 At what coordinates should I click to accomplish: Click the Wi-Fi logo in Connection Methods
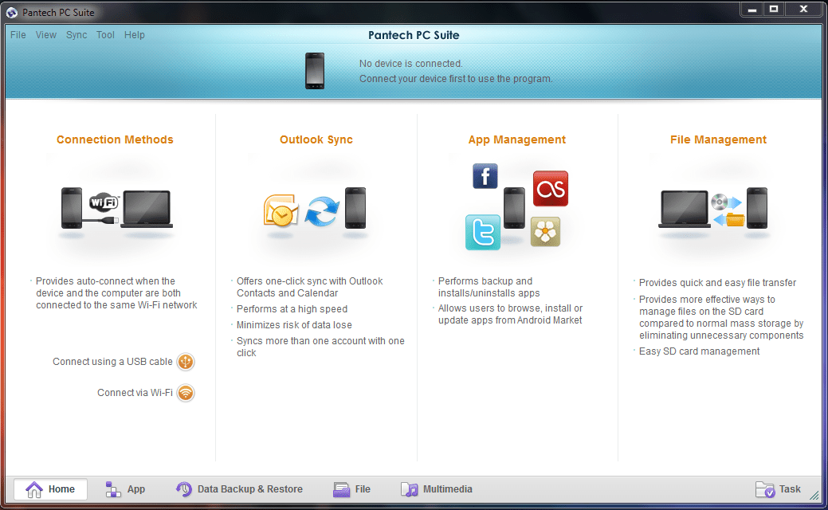point(104,202)
